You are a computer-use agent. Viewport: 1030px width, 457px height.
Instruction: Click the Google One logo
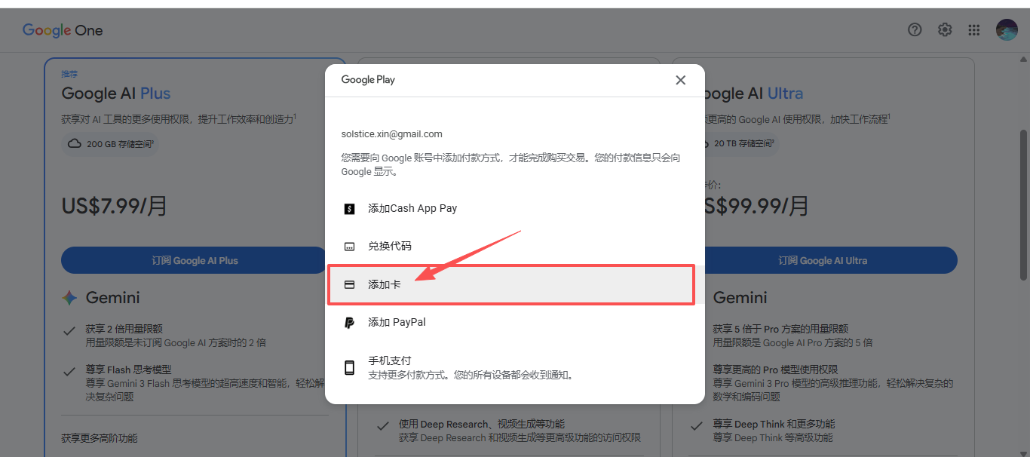click(x=63, y=30)
